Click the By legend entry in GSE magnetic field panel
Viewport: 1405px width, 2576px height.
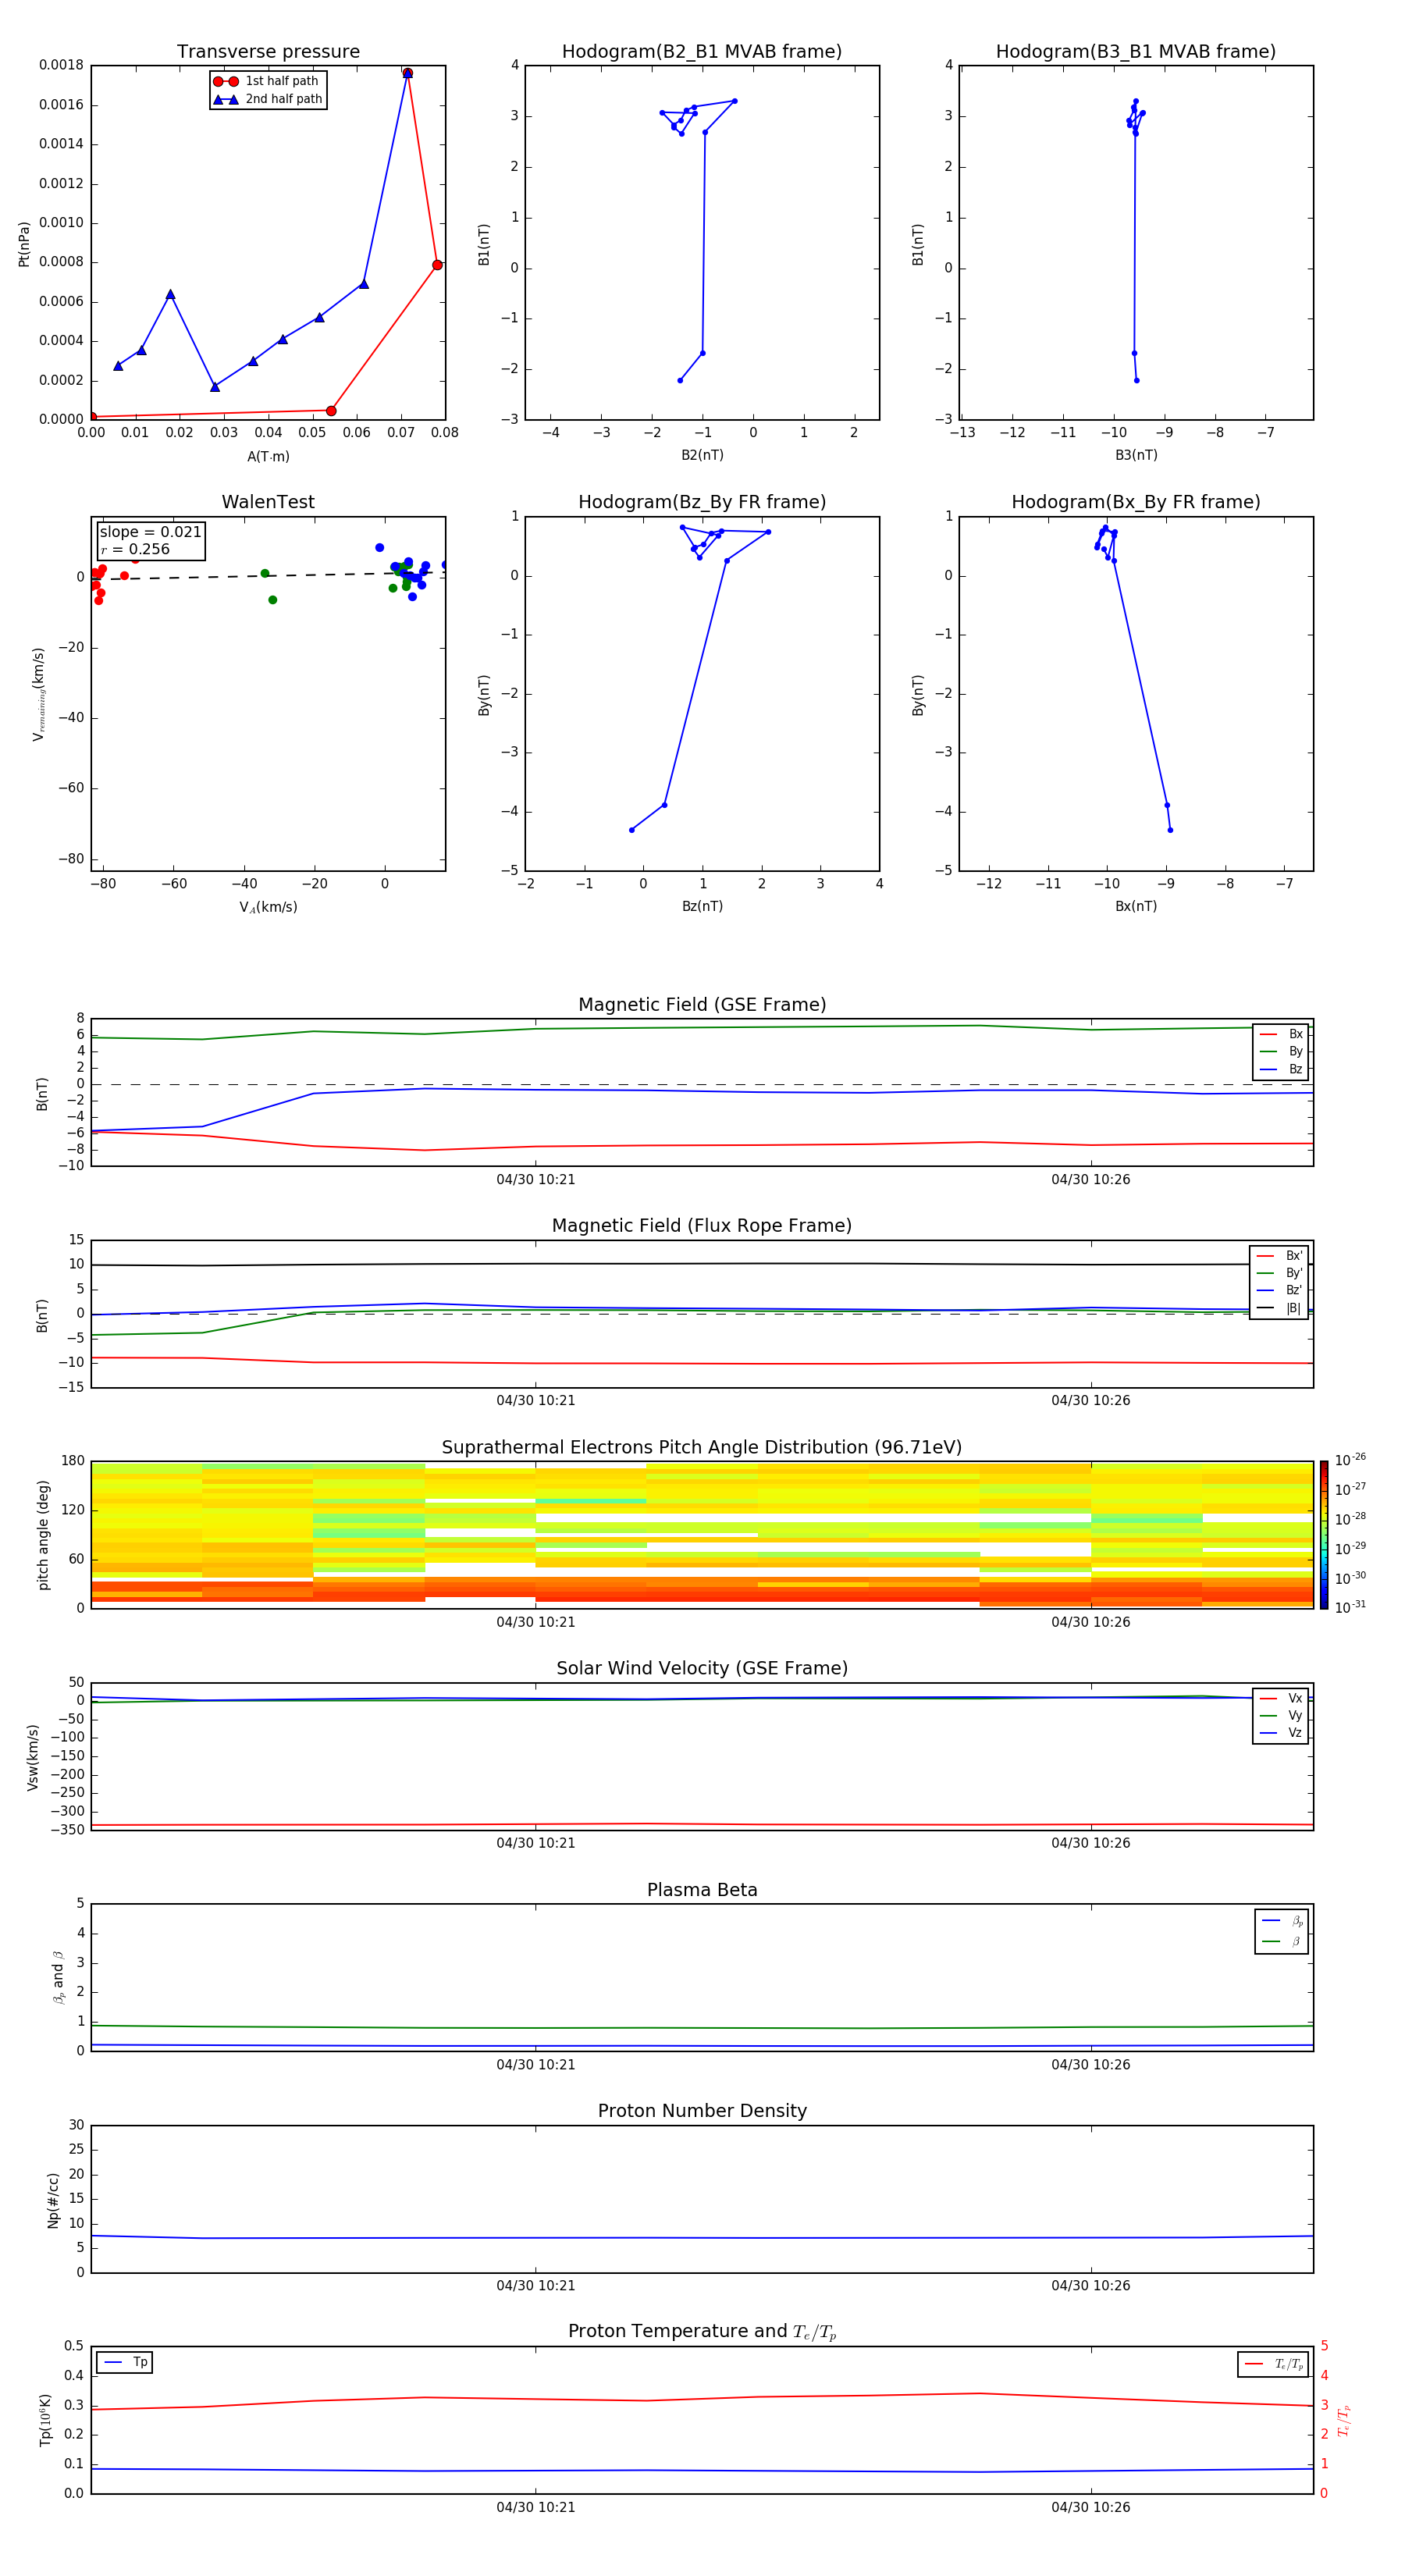tap(1281, 1051)
